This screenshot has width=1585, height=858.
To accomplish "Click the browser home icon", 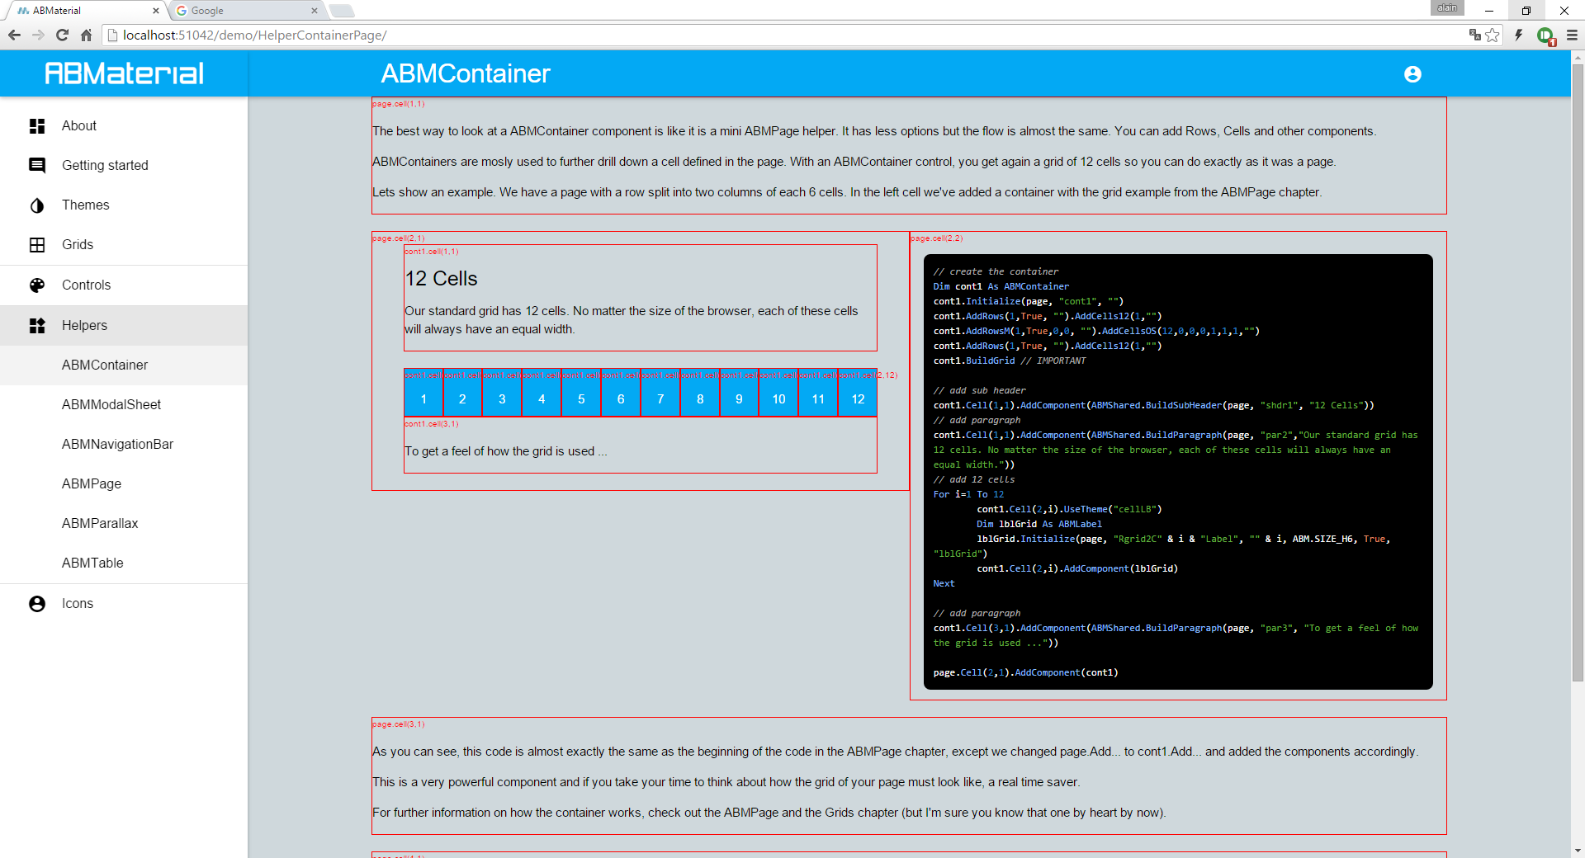I will click(86, 35).
